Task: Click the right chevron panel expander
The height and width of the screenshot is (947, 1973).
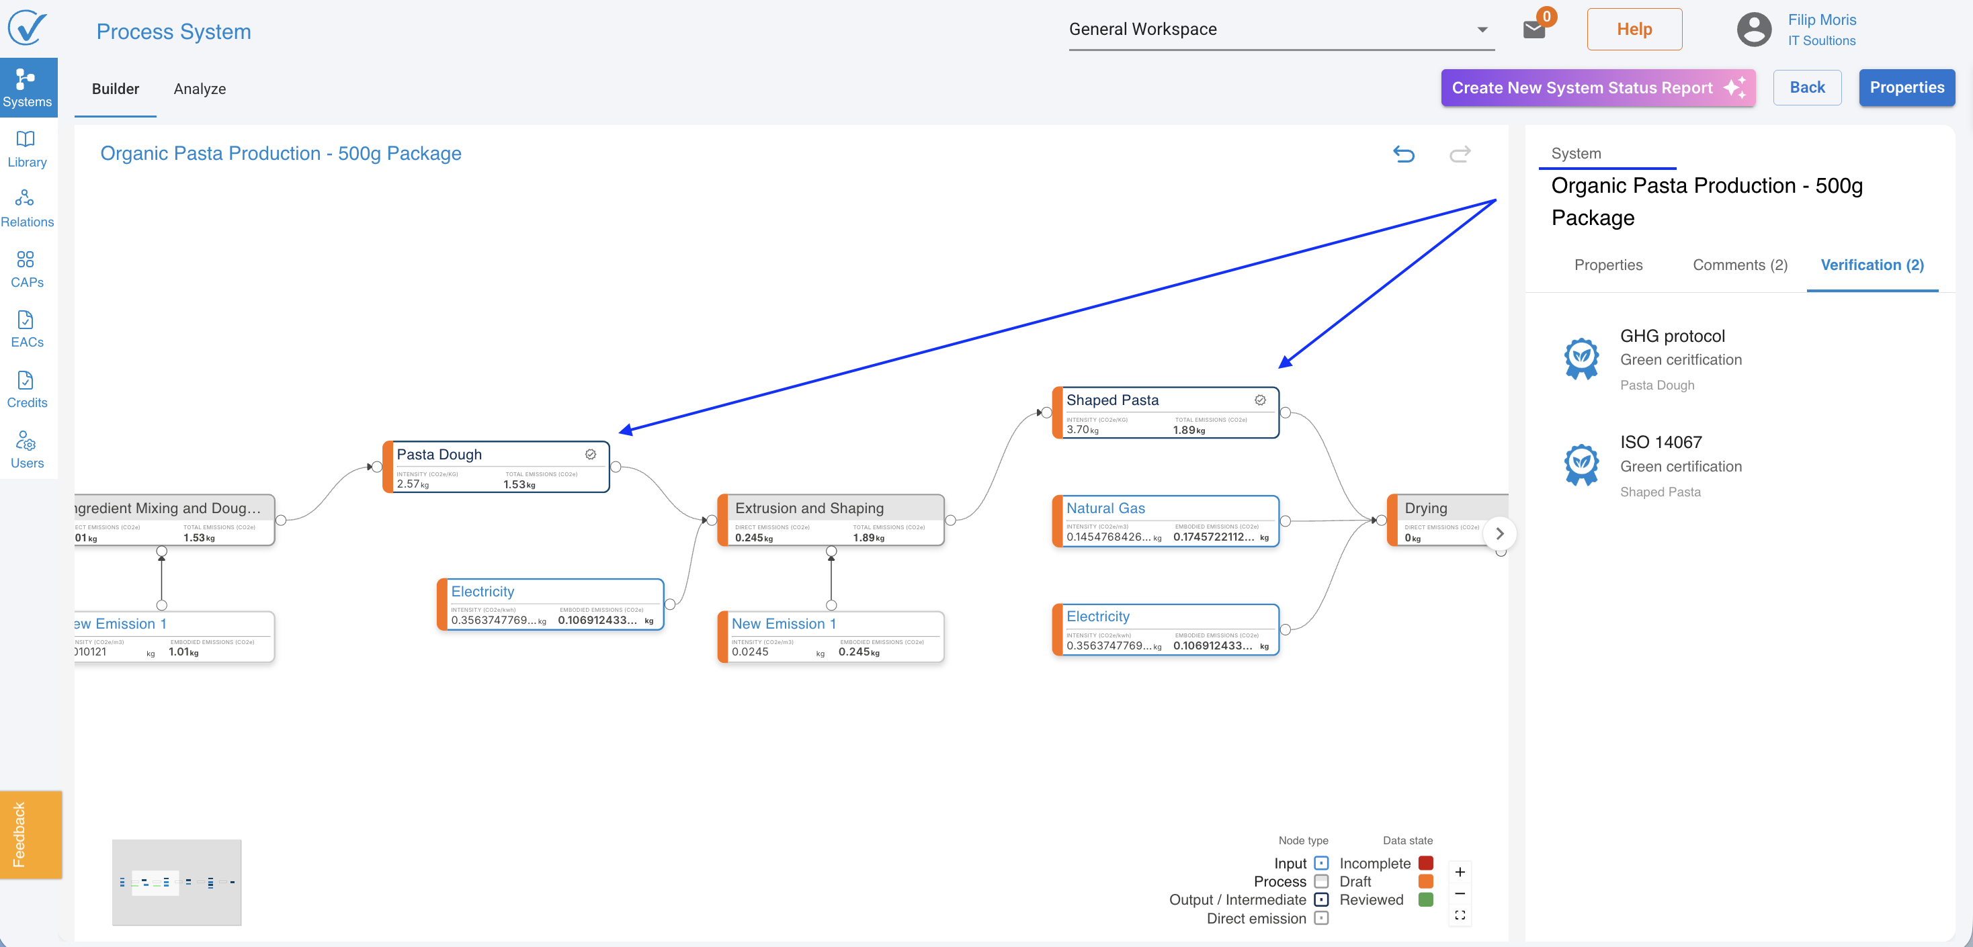Action: [x=1500, y=533]
